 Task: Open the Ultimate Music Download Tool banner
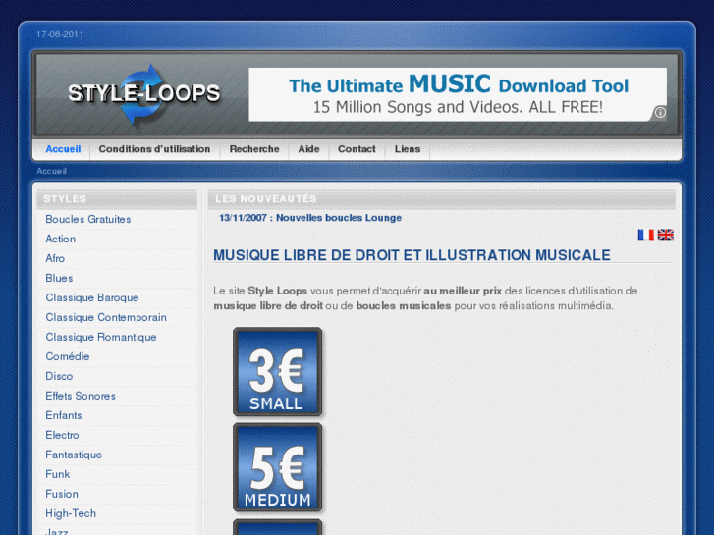click(458, 94)
